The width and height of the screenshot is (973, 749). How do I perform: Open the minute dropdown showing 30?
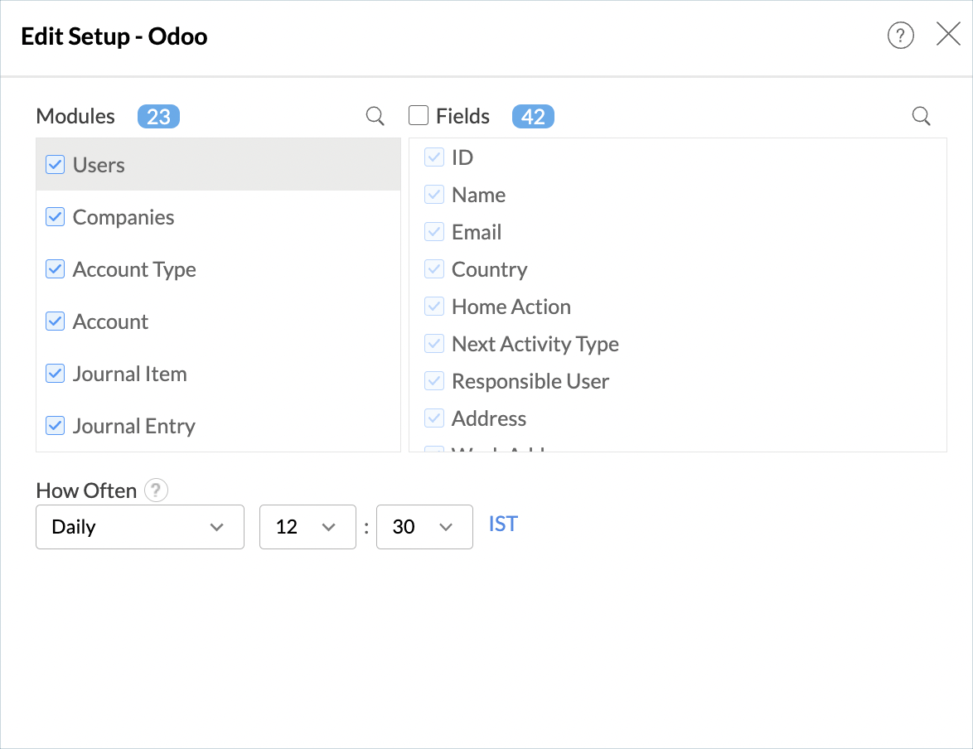(424, 527)
